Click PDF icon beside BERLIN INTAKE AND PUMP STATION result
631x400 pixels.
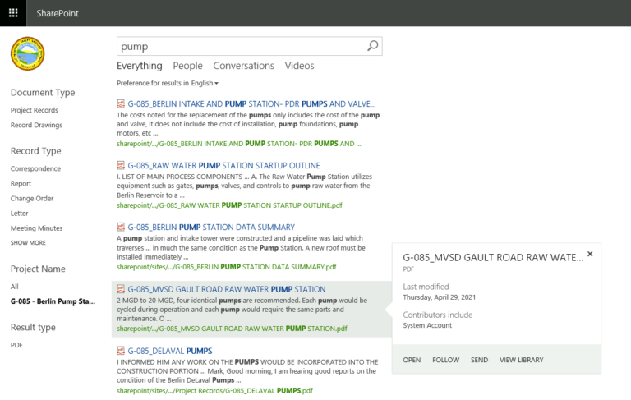pyautogui.click(x=121, y=103)
